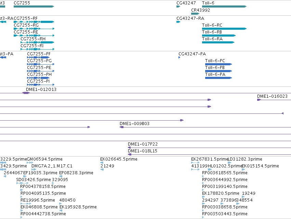Click EST RE19996.5prime
This screenshot has width=291, height=219.
pos(26,204)
